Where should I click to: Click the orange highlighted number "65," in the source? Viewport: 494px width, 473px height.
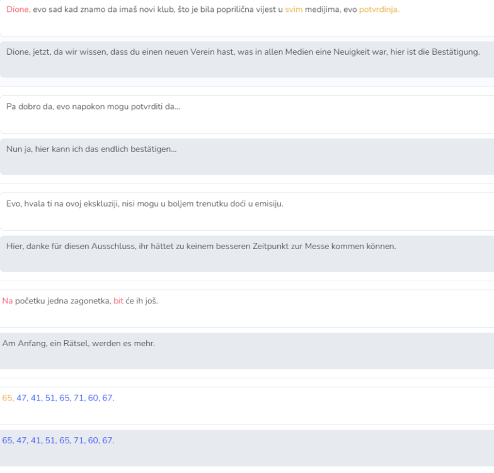tap(8, 398)
